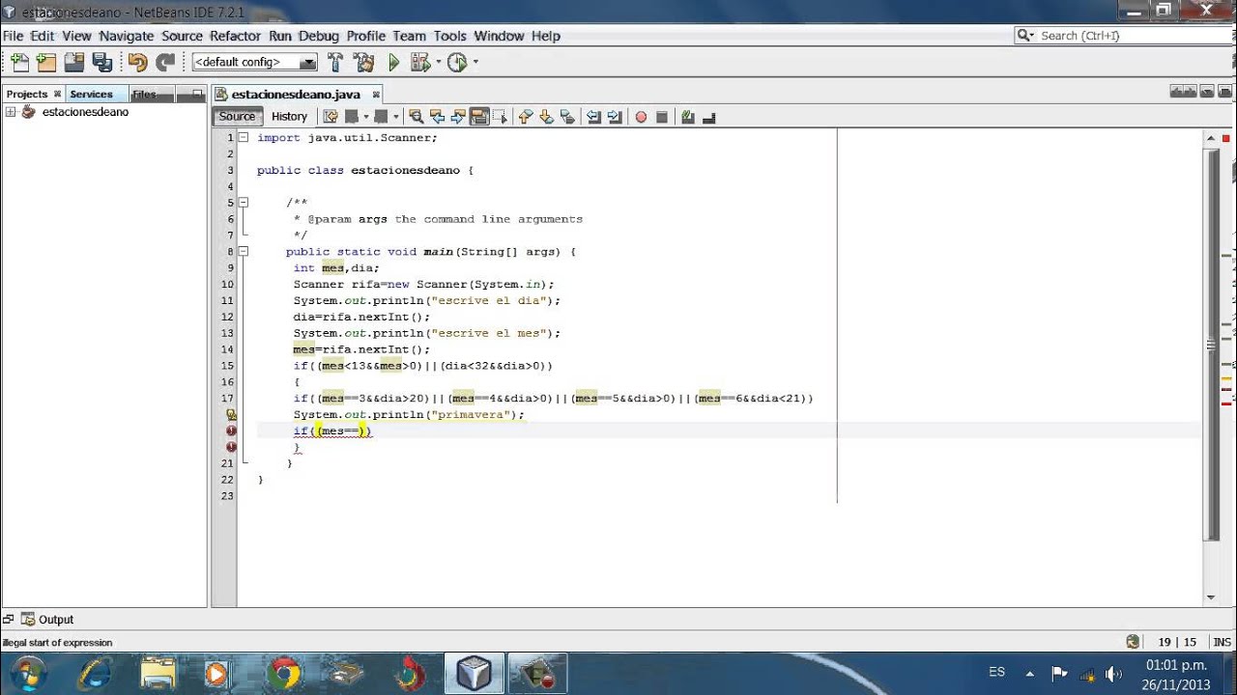This screenshot has height=695, width=1237.
Task: Close the estacionesdeano.java editor tab
Action: pos(377,94)
